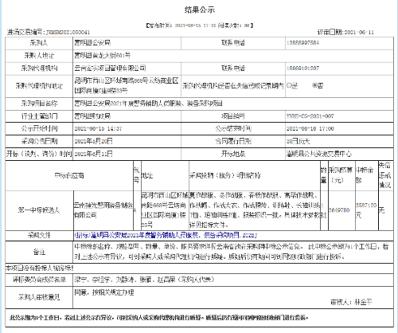Screen dimensions: 398x333
Task: Click the 合同履行日期 label
Action: (233, 141)
